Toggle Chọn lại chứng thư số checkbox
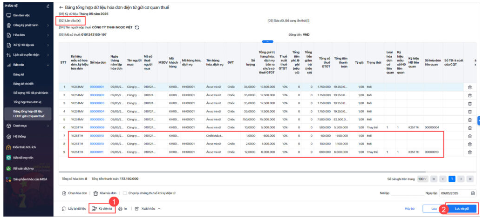This screenshot has width=483, height=219. click(x=124, y=193)
